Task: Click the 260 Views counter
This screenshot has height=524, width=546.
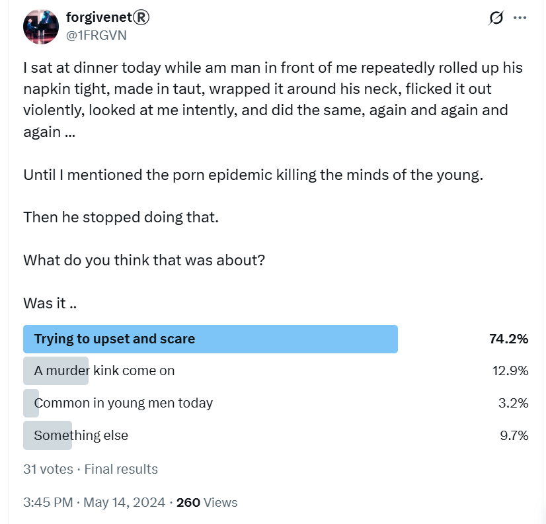Action: [x=207, y=502]
